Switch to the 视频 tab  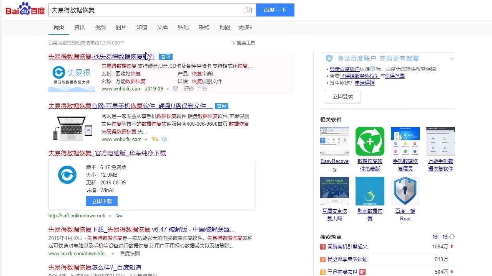[100, 27]
